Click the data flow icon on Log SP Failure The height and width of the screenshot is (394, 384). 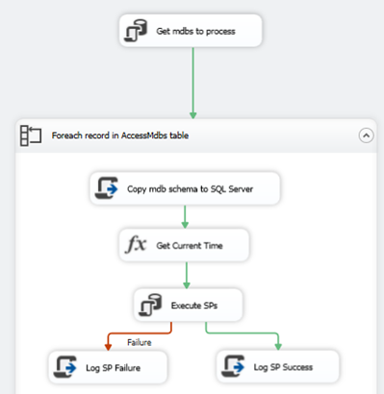[65, 367]
